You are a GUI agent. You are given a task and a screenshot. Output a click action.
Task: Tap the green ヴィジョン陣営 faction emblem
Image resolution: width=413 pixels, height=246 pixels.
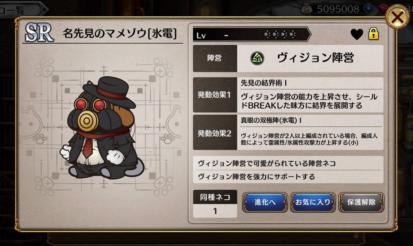tap(257, 58)
